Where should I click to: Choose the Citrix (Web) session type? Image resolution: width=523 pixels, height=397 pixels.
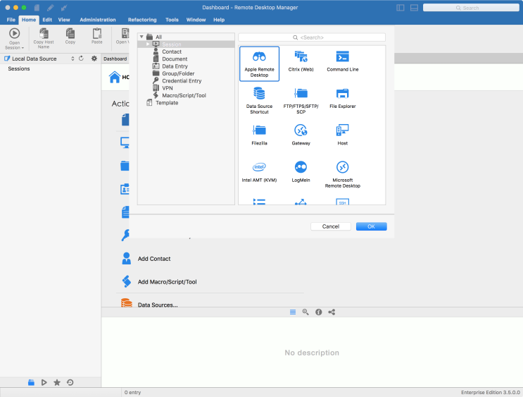pos(301,61)
